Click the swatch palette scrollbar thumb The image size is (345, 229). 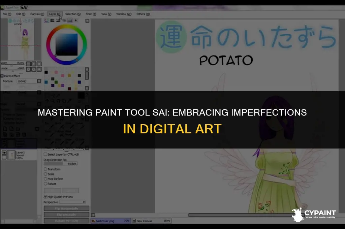pyautogui.click(x=87, y=75)
